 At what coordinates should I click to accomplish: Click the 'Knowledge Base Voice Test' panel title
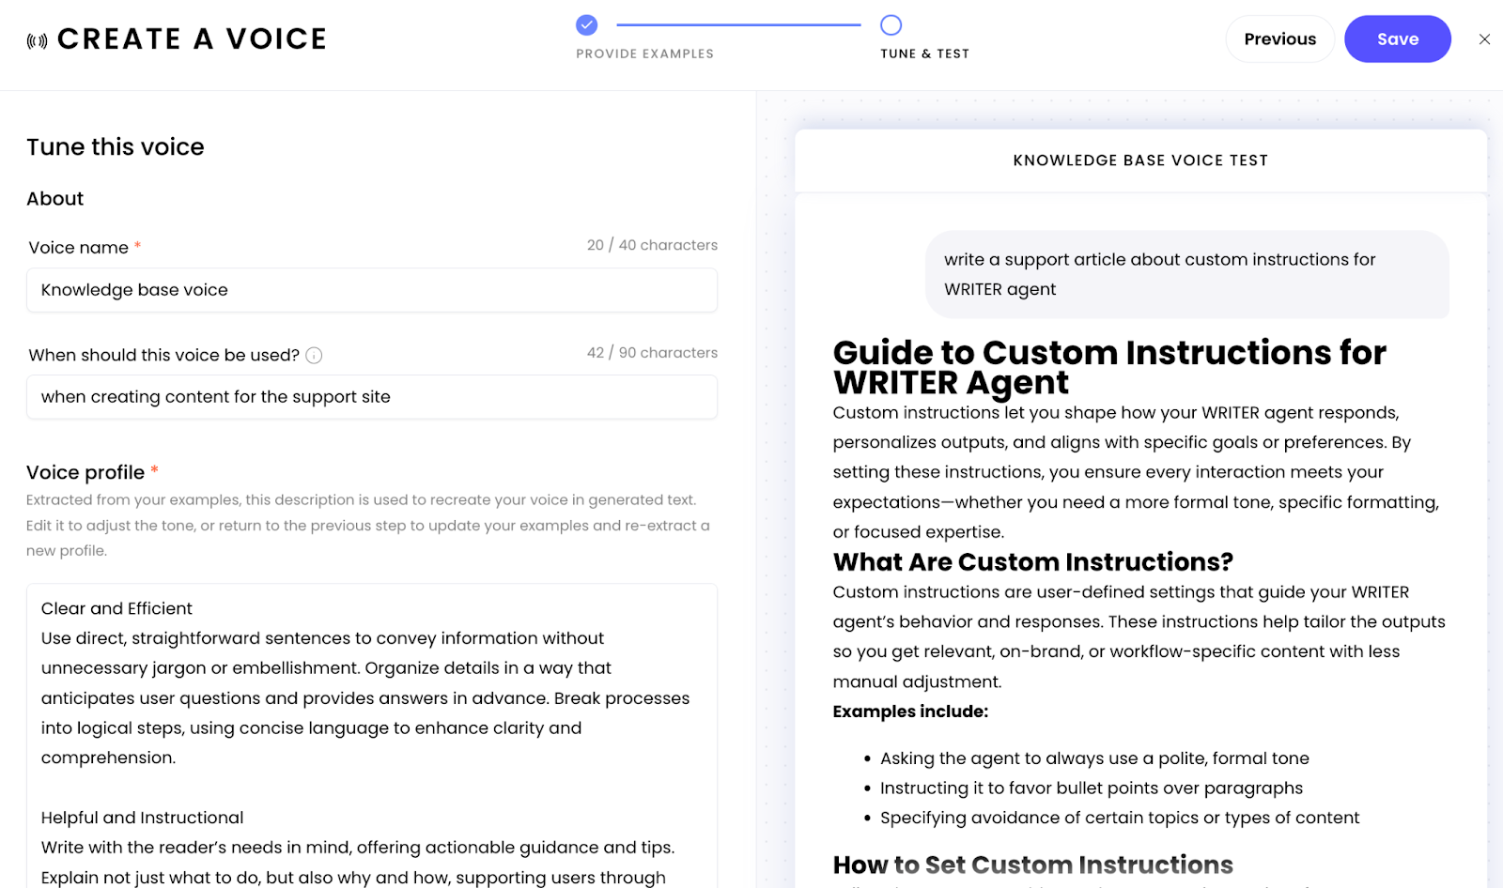(1140, 161)
